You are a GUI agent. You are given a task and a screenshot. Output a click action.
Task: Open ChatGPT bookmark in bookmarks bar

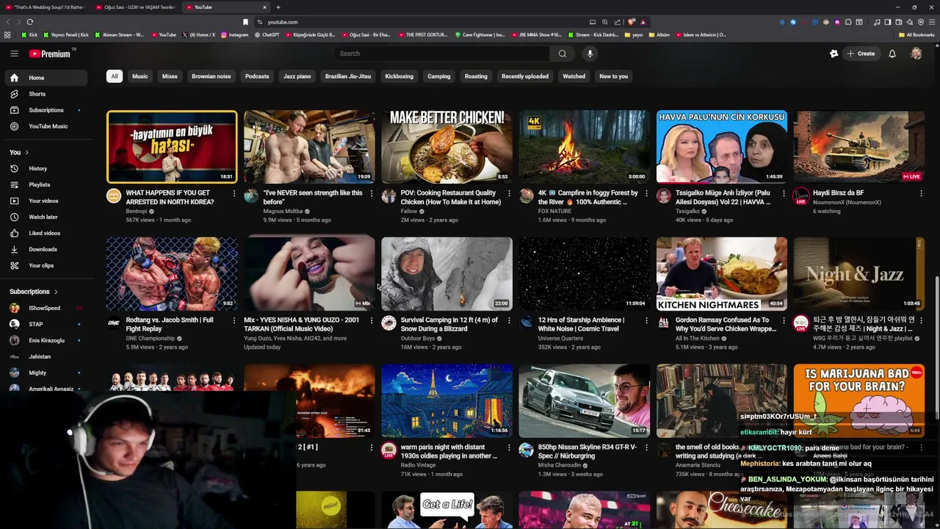[267, 35]
